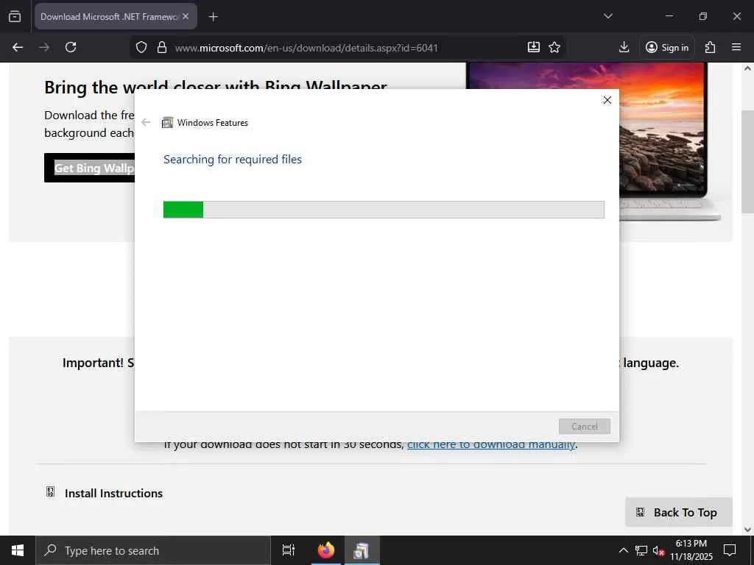Viewport: 754px width, 565px height.
Task: Click the Cancel button in Windows Features
Action: [584, 426]
